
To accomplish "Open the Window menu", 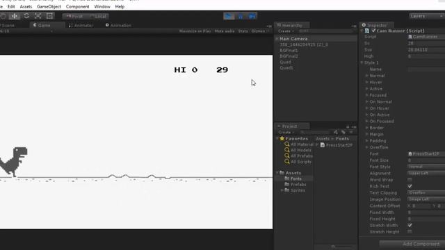I will pos(102,6).
